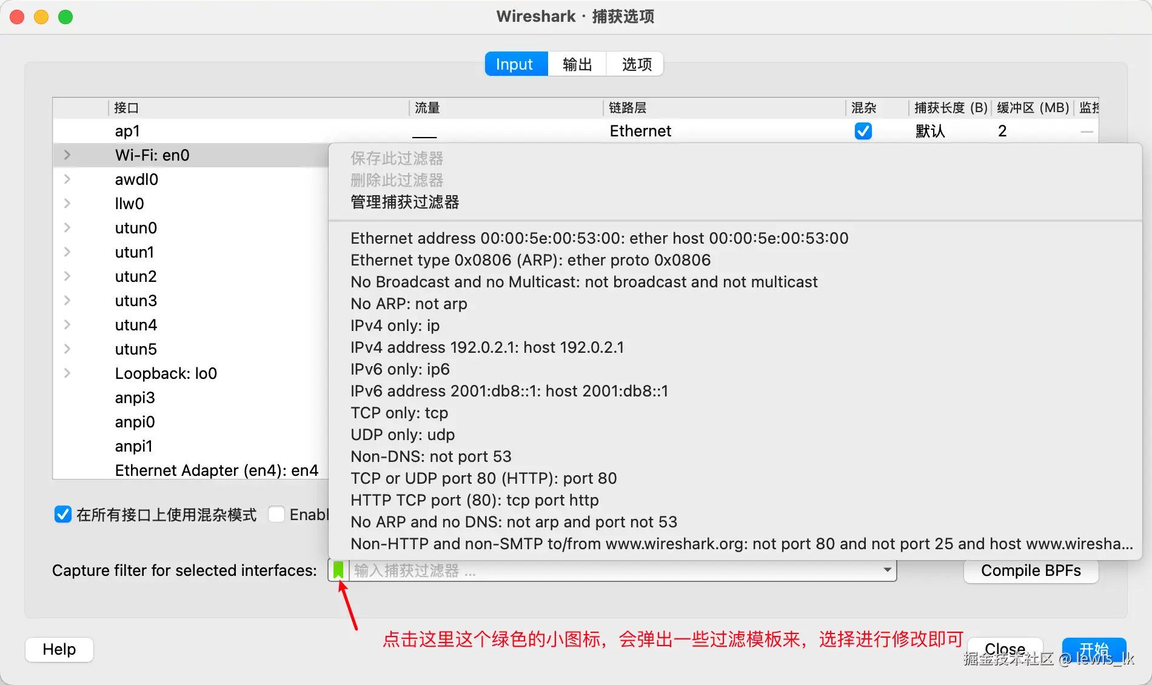Click the 默认 capture length cell for ap1
The image size is (1152, 685).
coord(930,131)
